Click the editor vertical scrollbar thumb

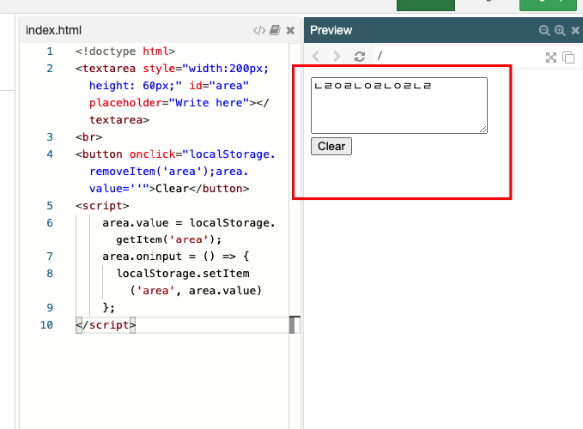point(292,325)
